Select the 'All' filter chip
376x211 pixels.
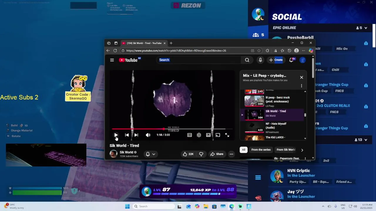[244, 150]
